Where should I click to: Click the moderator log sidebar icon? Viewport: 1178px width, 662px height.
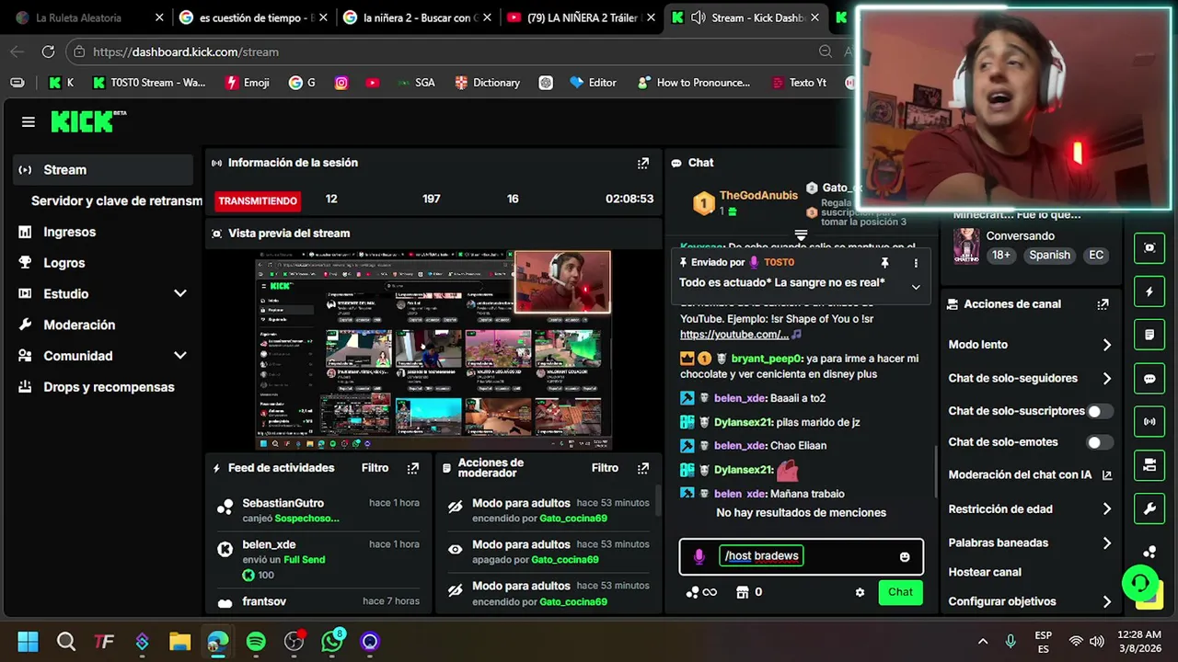click(x=1149, y=335)
